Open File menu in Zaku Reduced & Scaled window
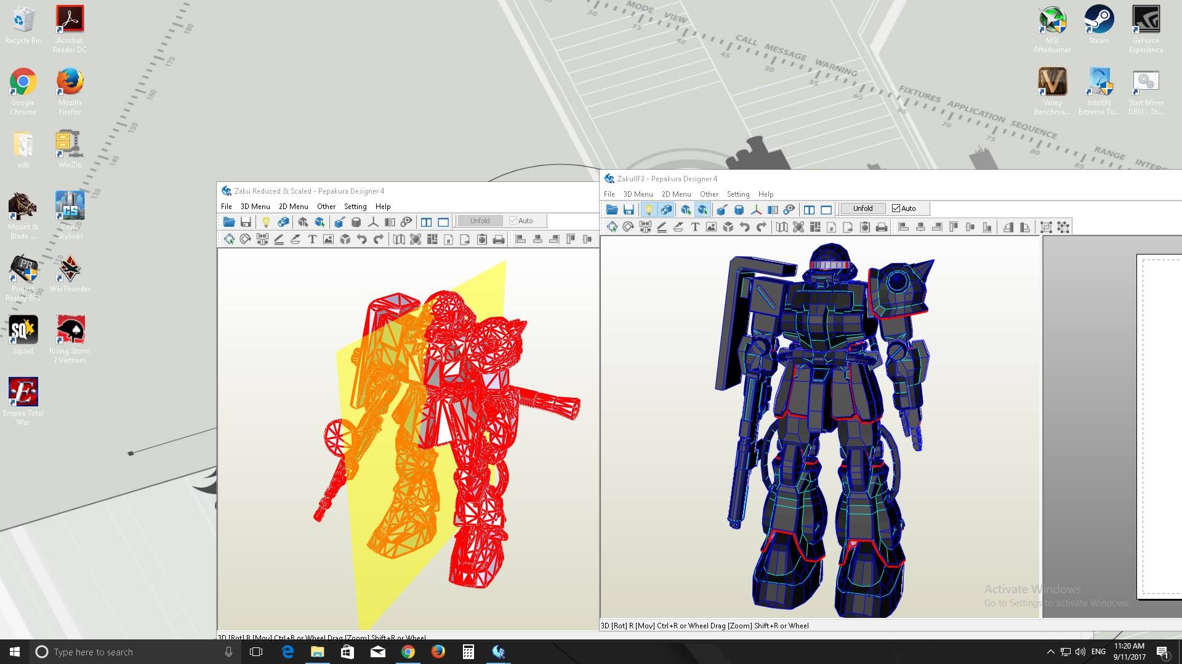Viewport: 1182px width, 664px height. (227, 206)
